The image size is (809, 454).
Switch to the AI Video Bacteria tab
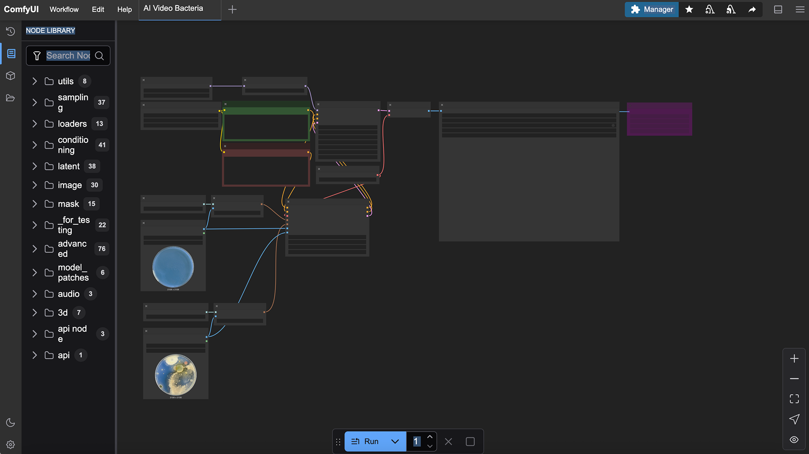pyautogui.click(x=173, y=8)
